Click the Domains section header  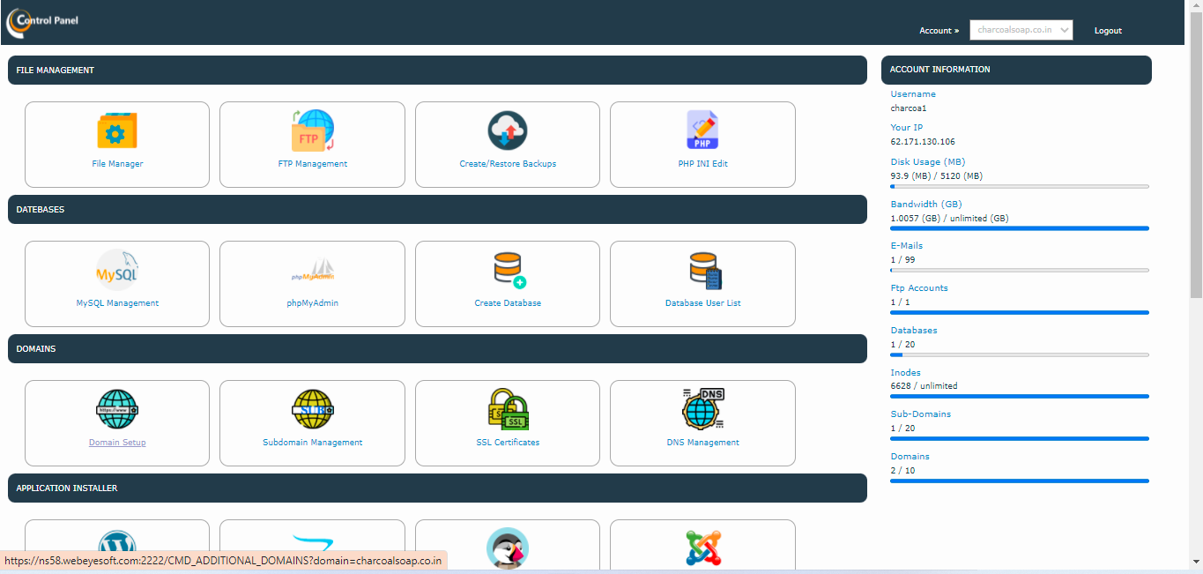click(437, 349)
